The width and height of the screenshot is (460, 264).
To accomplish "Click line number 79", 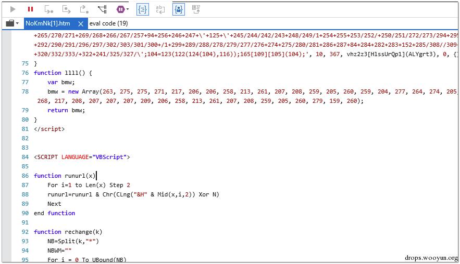I will coord(25,110).
